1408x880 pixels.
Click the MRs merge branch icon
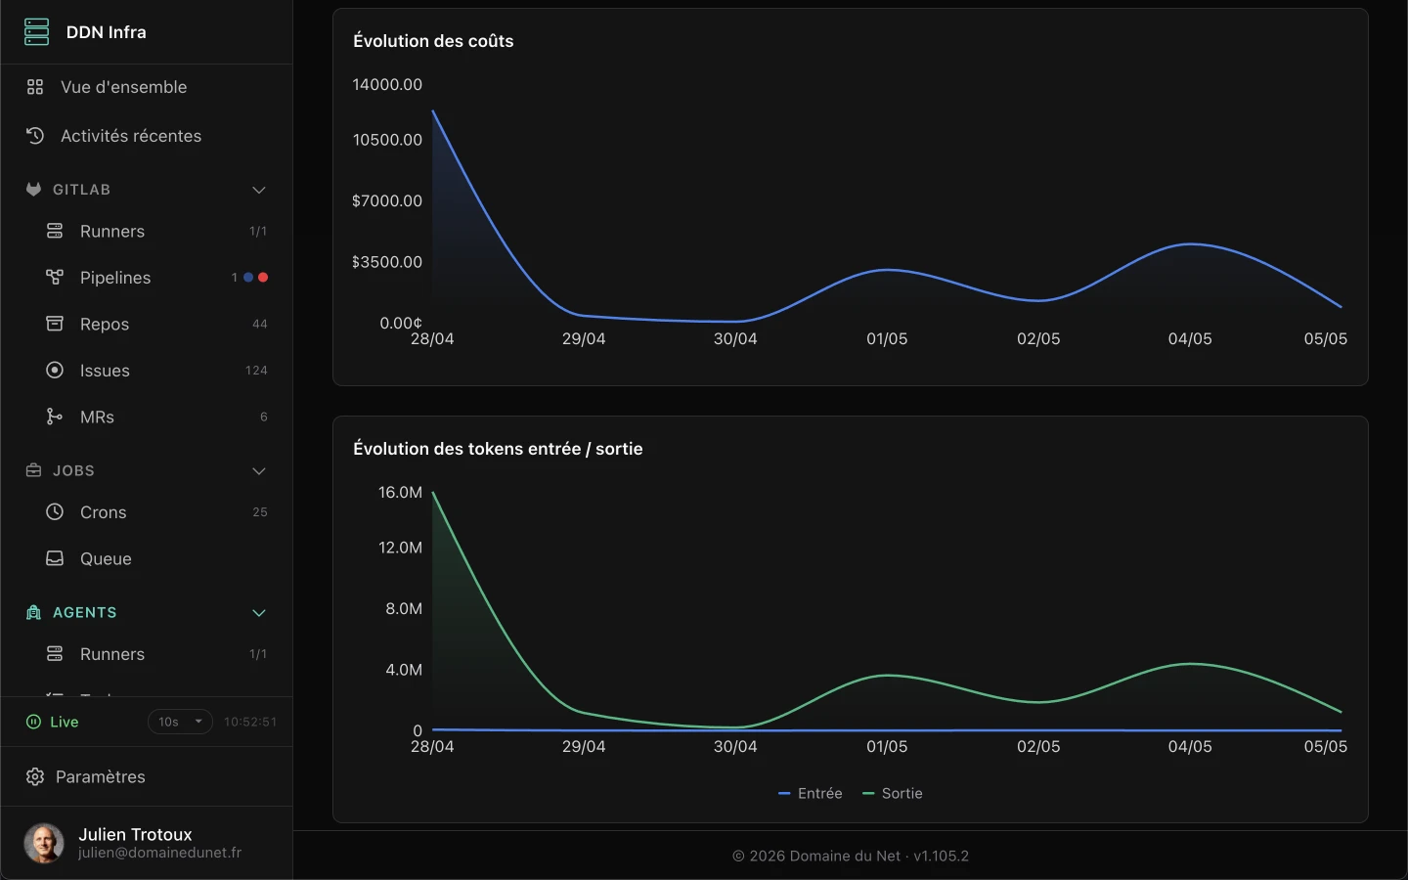pyautogui.click(x=55, y=417)
